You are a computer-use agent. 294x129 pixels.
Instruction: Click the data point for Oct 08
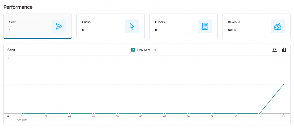pyautogui.click(x=188, y=114)
